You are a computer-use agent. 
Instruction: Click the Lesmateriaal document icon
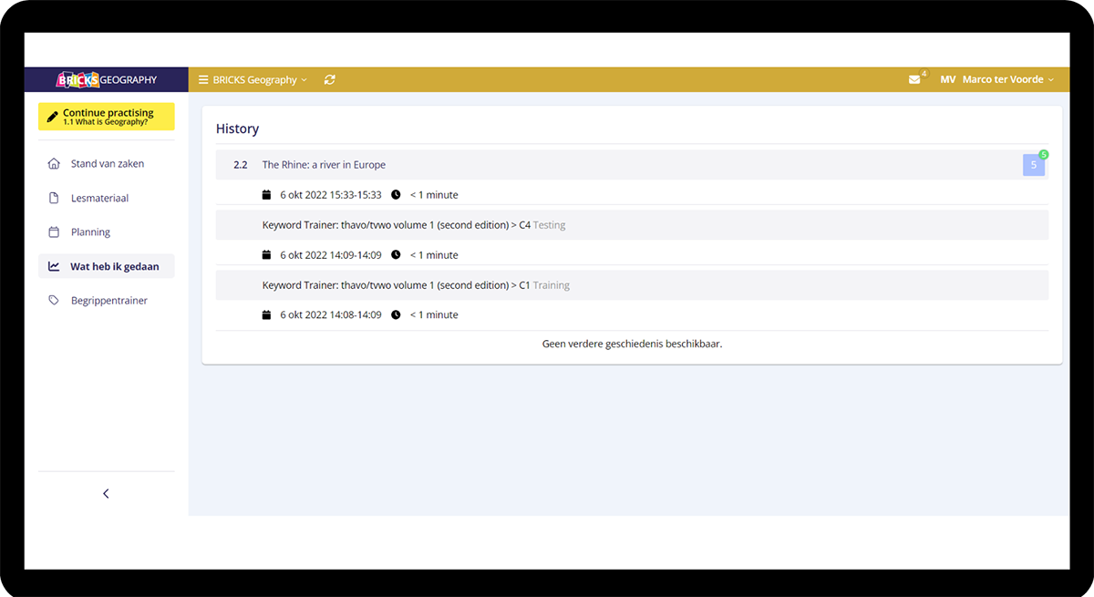coord(54,198)
